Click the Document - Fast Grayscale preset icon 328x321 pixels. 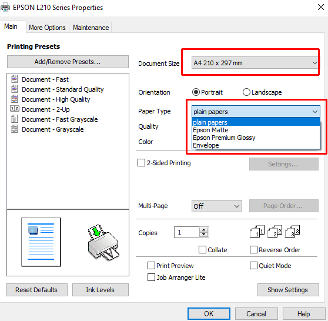(15, 119)
